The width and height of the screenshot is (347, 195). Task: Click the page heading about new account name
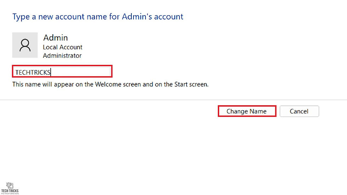98,17
